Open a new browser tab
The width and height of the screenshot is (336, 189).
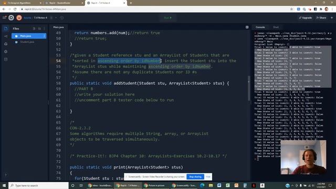(131, 3)
